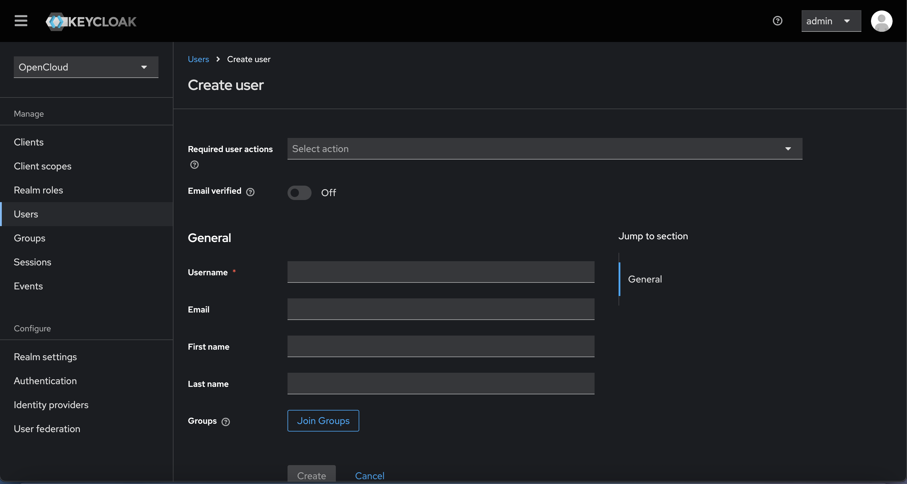This screenshot has height=484, width=907.
Task: Open the help icon in header
Action: pos(777,21)
